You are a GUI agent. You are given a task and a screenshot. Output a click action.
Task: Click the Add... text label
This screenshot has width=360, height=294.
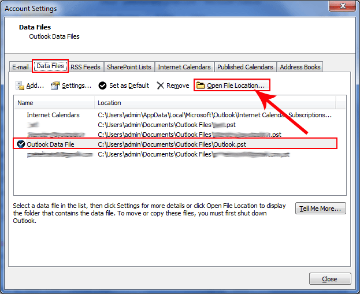pos(35,85)
